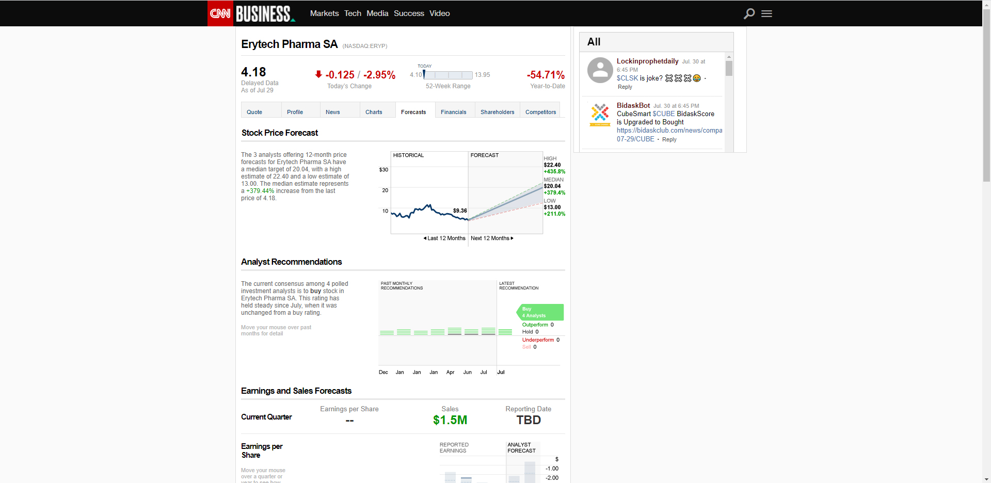Click the Median $20.04 forecast value
Screen dimensions: 991x483
tap(552, 186)
